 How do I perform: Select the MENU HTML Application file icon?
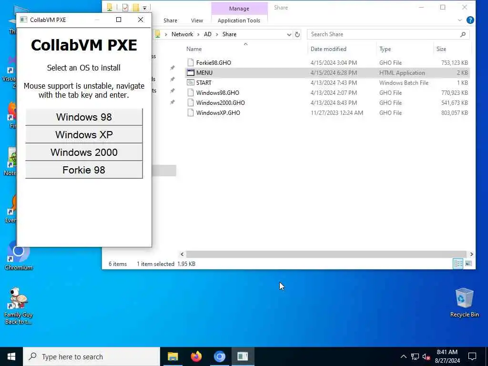tap(191, 73)
